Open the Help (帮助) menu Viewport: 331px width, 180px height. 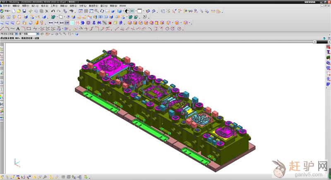point(113,6)
